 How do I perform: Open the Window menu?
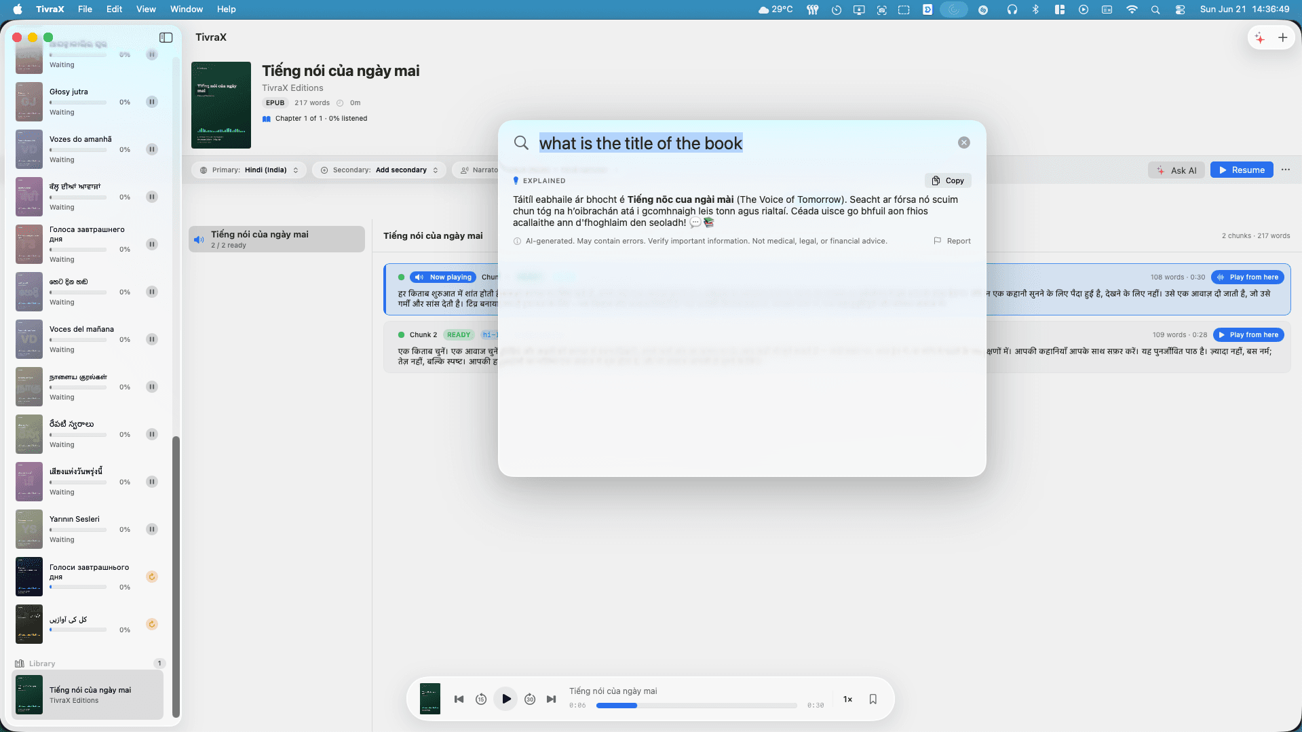[x=187, y=9]
